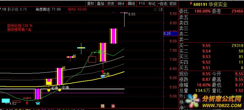Click the diamond icon in chart corner
The image size is (244, 110).
155,10
